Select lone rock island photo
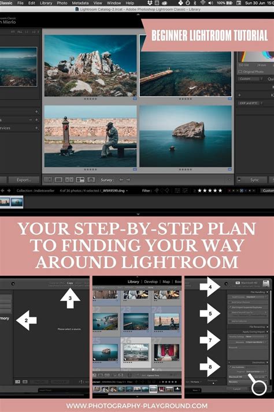Screen dimensions: 274x412 pyautogui.click(x=186, y=136)
